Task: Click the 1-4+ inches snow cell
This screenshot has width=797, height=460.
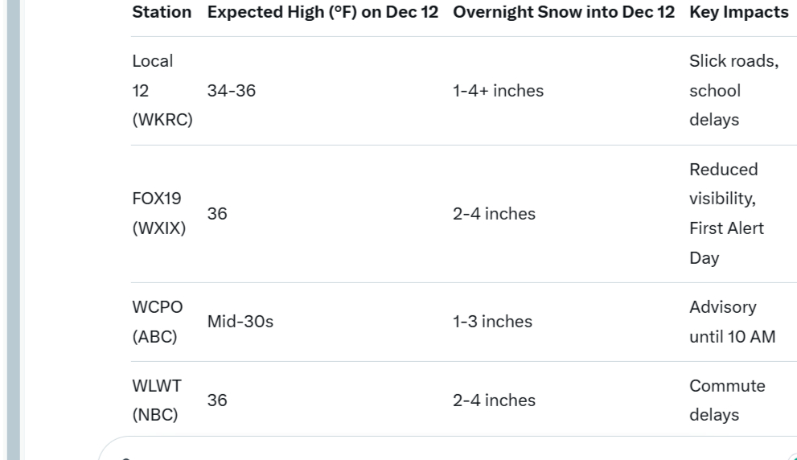Action: coord(498,91)
